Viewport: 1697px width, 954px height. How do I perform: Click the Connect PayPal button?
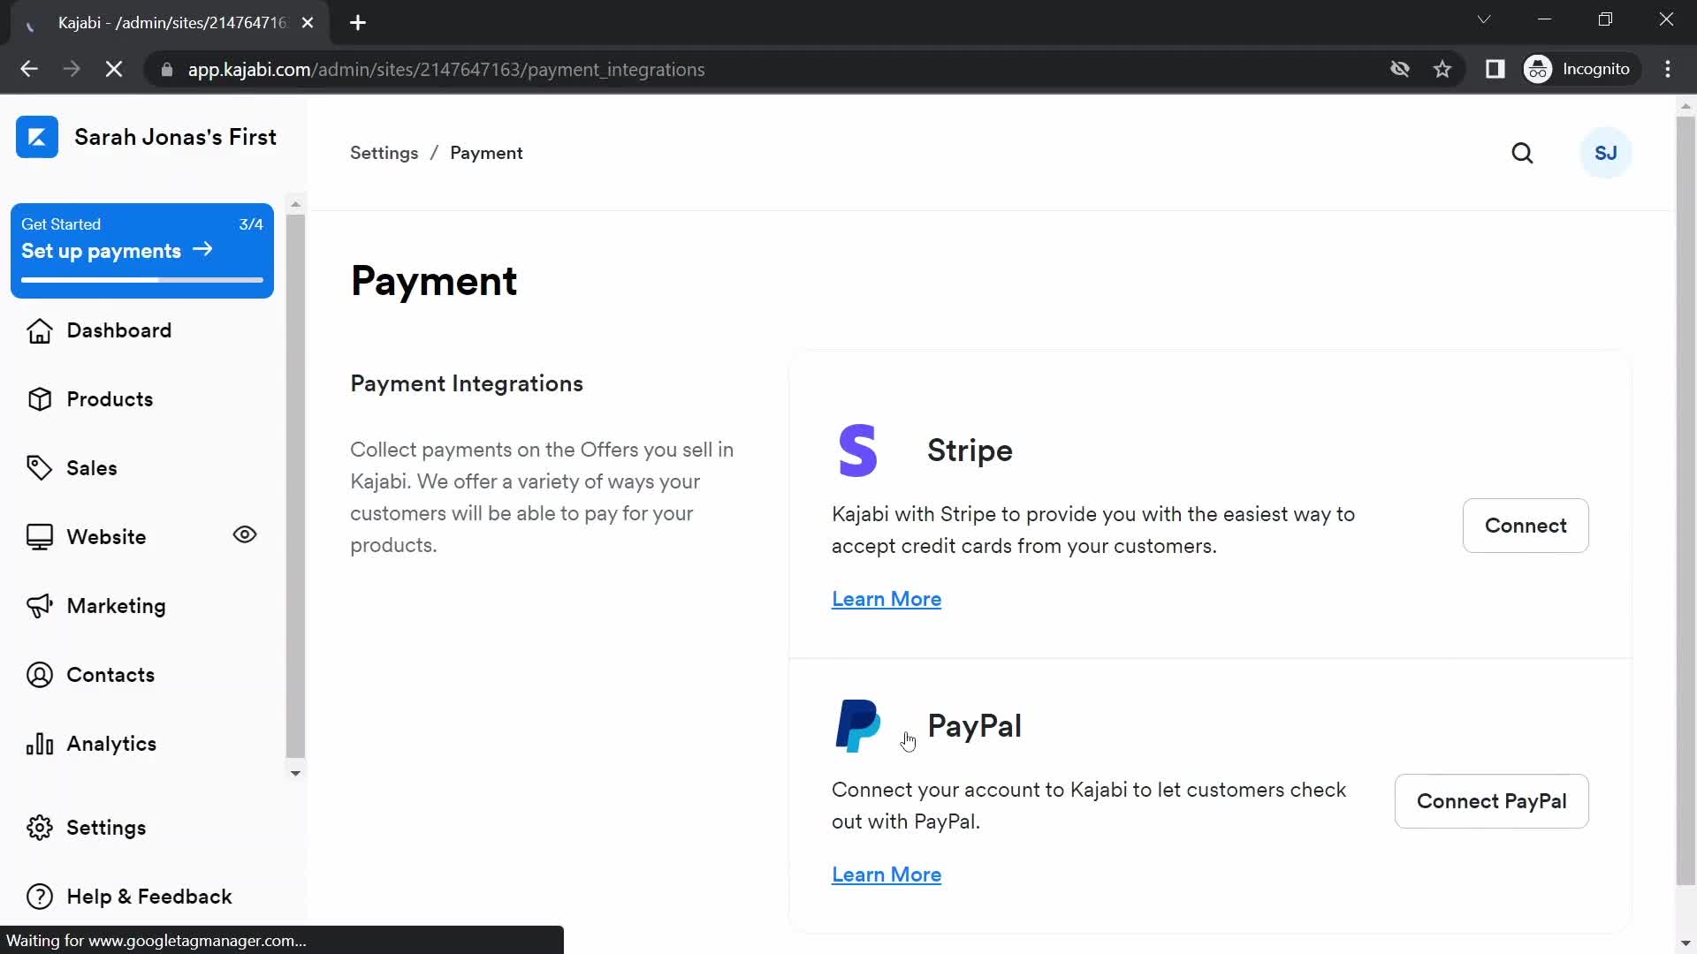1491,801
